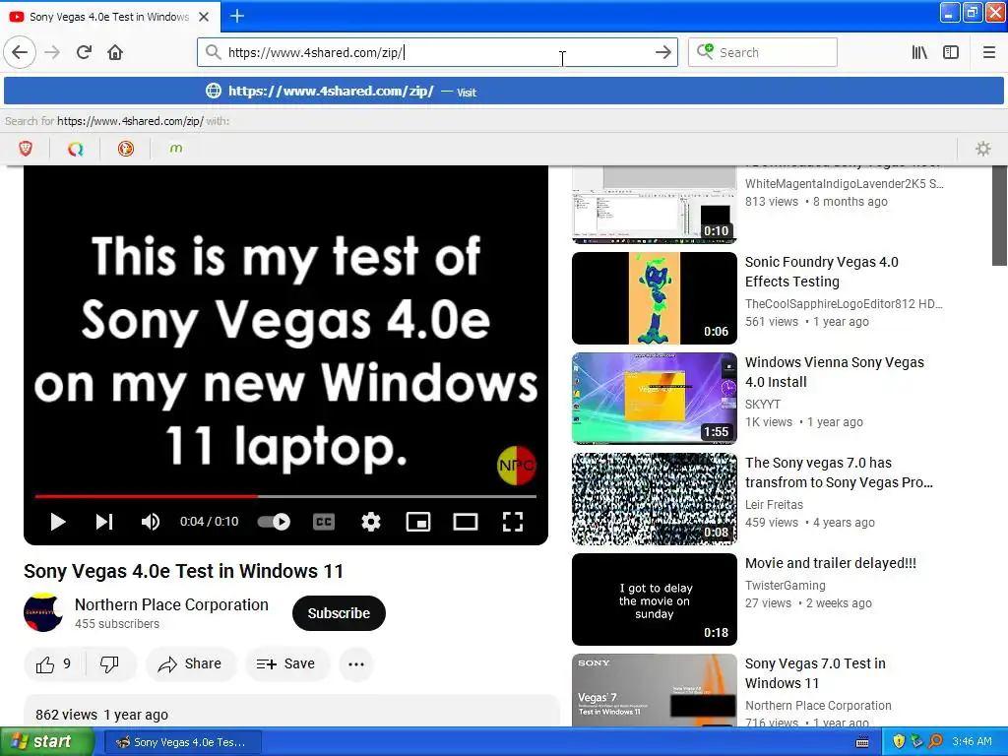The height and width of the screenshot is (756, 1008).
Task: Switch to theater mode
Action: coord(466,522)
